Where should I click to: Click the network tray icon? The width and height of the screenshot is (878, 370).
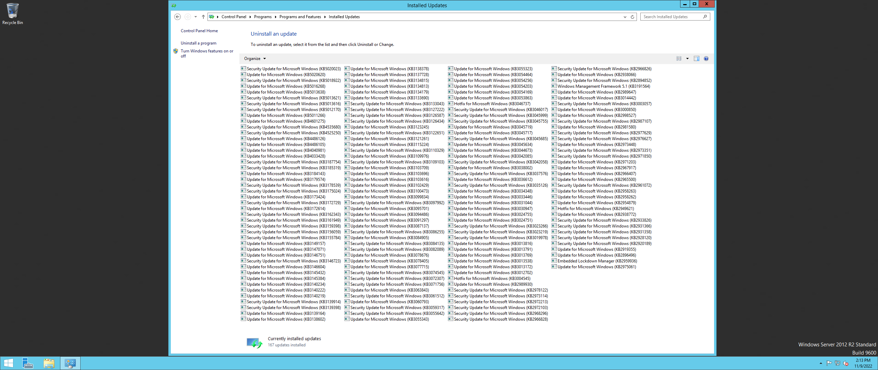838,363
